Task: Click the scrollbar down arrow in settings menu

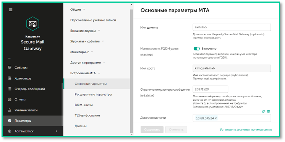Action: coord(131,134)
